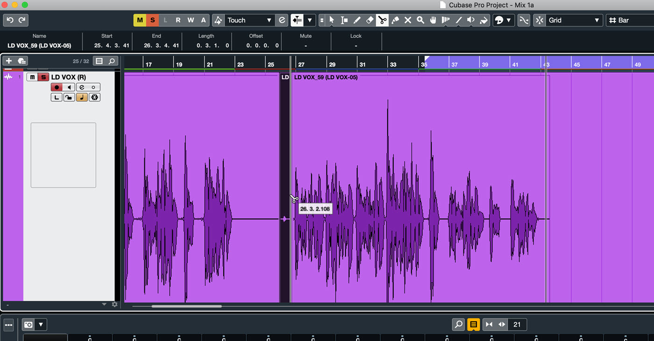Open the Auto-Scroll settings dropdown arrow
This screenshot has width=654, height=341.
coord(309,20)
